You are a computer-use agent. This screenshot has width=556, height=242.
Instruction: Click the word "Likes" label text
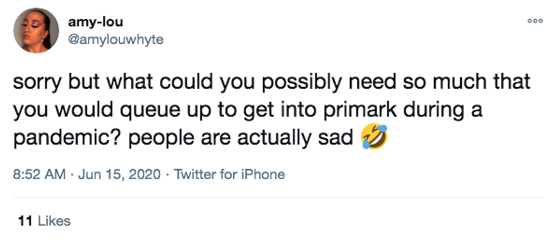pos(54,221)
